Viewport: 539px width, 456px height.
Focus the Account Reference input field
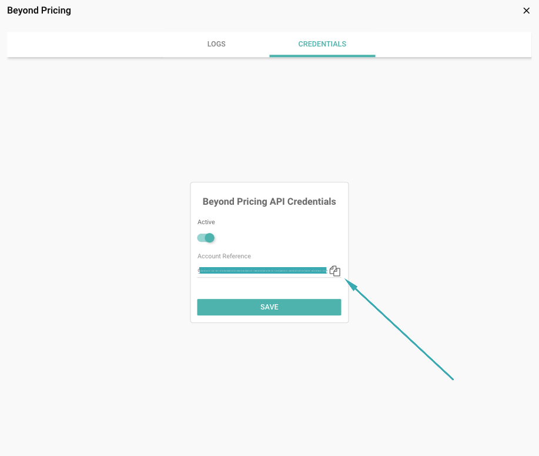[x=262, y=271]
